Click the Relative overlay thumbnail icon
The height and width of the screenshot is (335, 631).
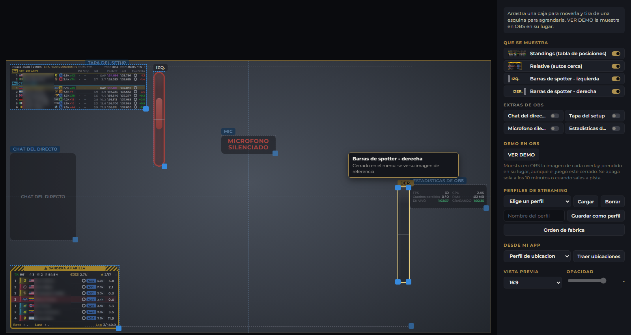tap(515, 66)
